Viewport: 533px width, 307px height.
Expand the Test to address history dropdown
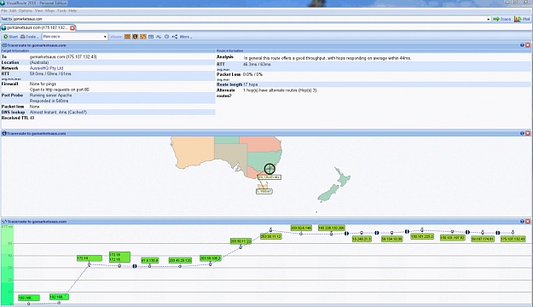488,19
